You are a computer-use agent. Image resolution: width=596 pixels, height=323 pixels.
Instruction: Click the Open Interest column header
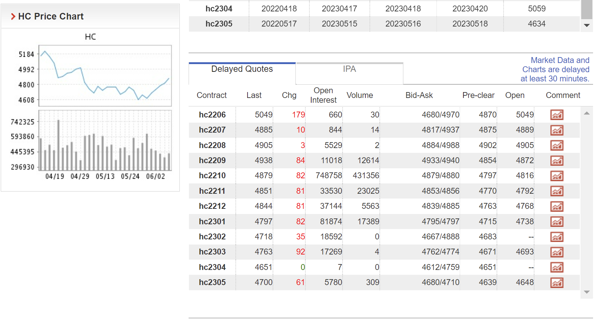(323, 95)
